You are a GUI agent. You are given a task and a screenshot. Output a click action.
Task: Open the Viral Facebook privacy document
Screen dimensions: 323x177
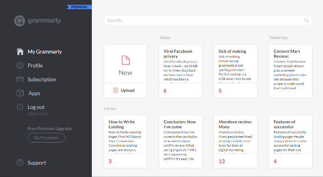pyautogui.click(x=180, y=71)
